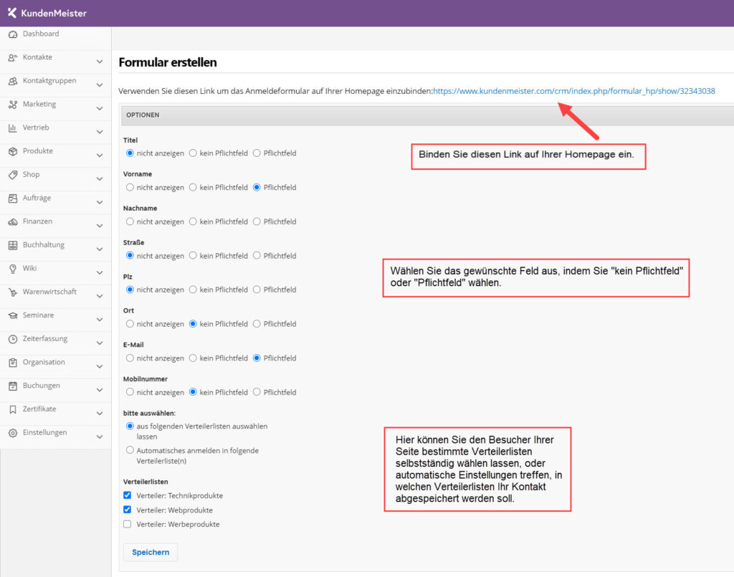Click the Kontaktgruppen people icon
The height and width of the screenshot is (577, 734).
pos(13,81)
